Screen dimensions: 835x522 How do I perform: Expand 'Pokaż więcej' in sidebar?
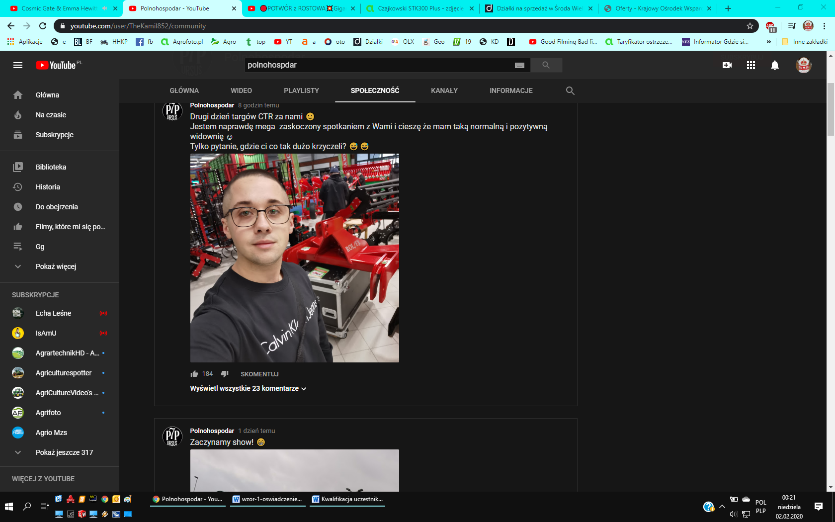pos(56,266)
